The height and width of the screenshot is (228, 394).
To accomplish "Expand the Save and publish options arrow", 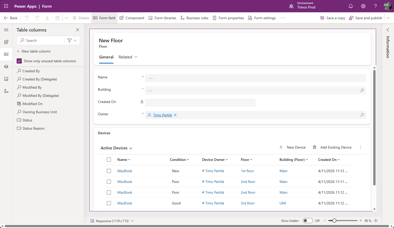I will pyautogui.click(x=388, y=18).
